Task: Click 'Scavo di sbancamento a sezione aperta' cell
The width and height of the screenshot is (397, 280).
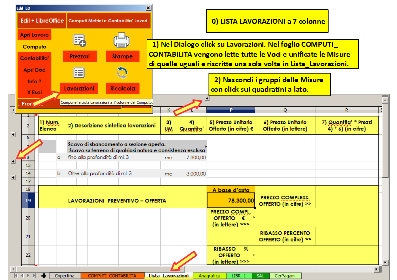Action: [137, 147]
